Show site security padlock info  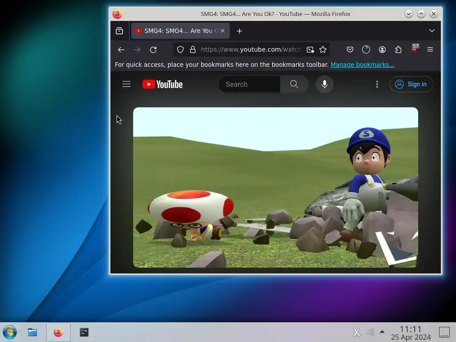point(193,50)
